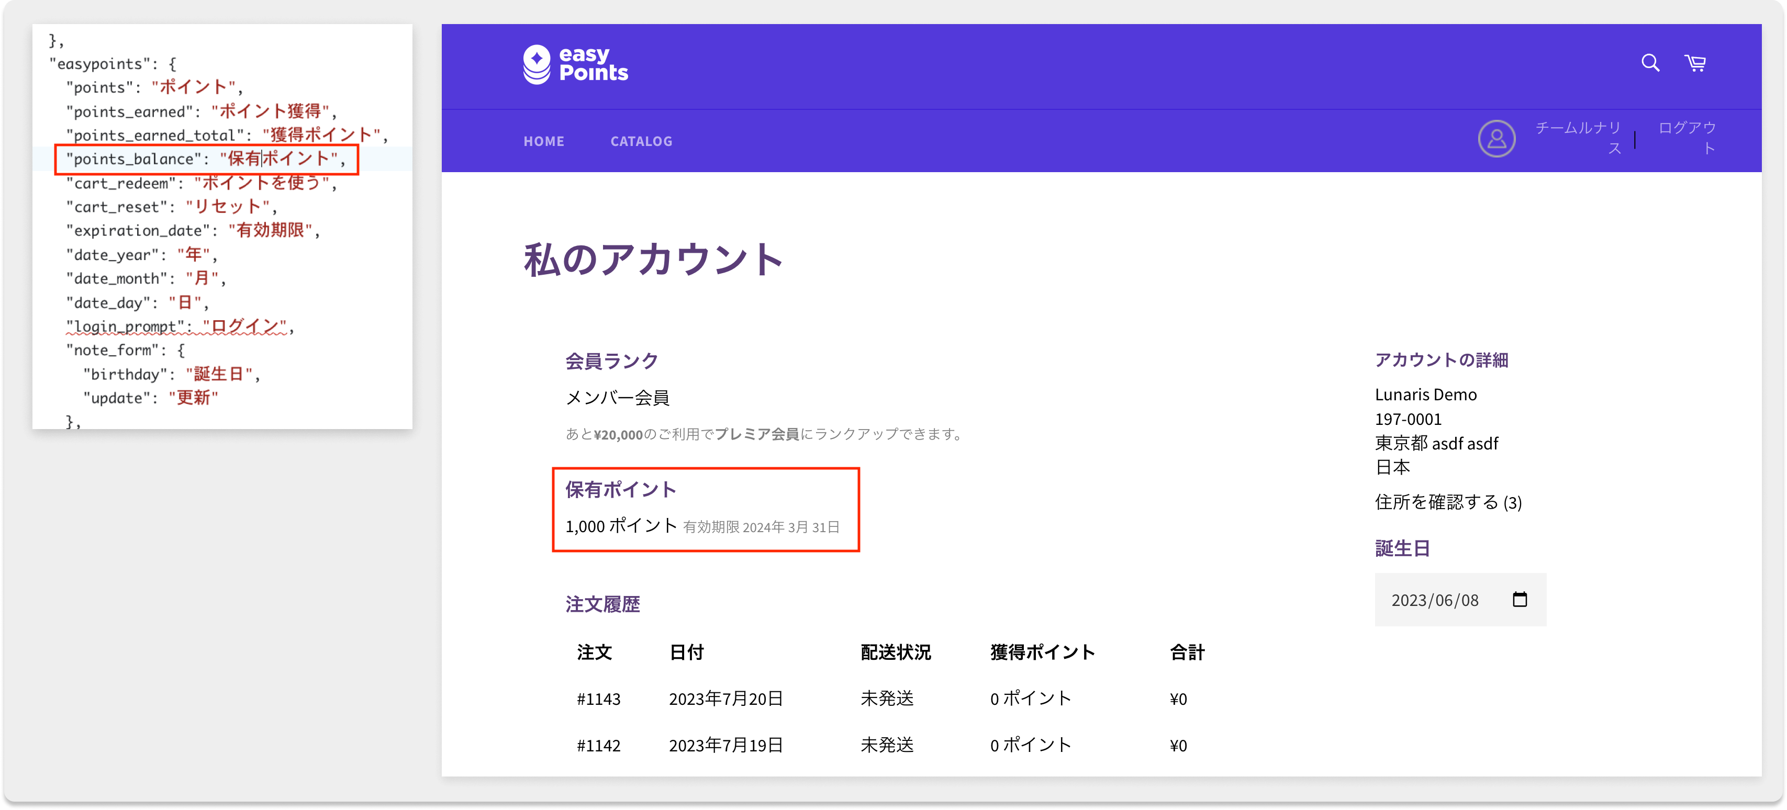Open the CATALOG menu item

click(x=641, y=141)
